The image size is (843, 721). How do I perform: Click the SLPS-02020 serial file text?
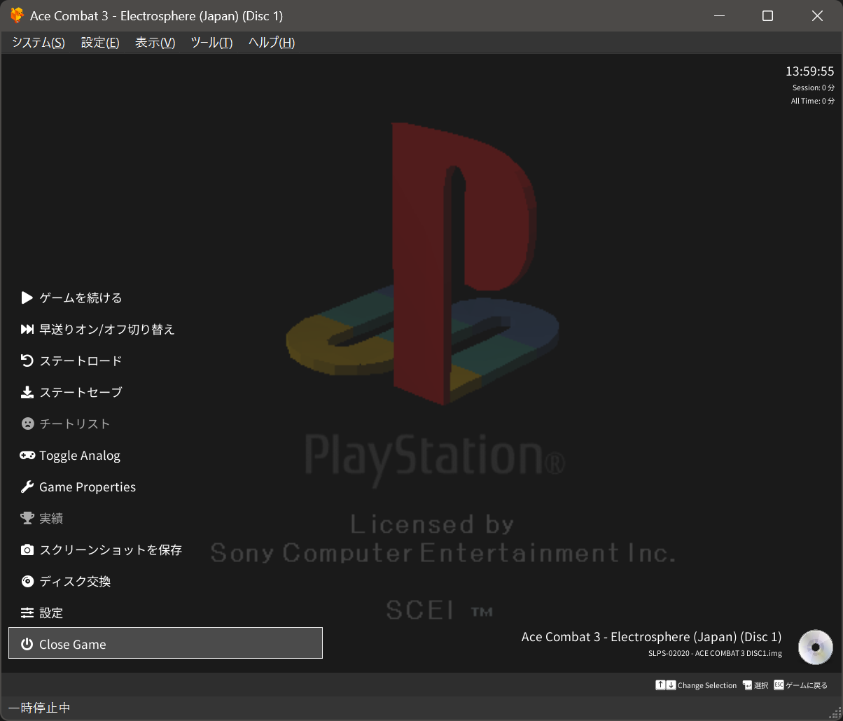tap(715, 653)
